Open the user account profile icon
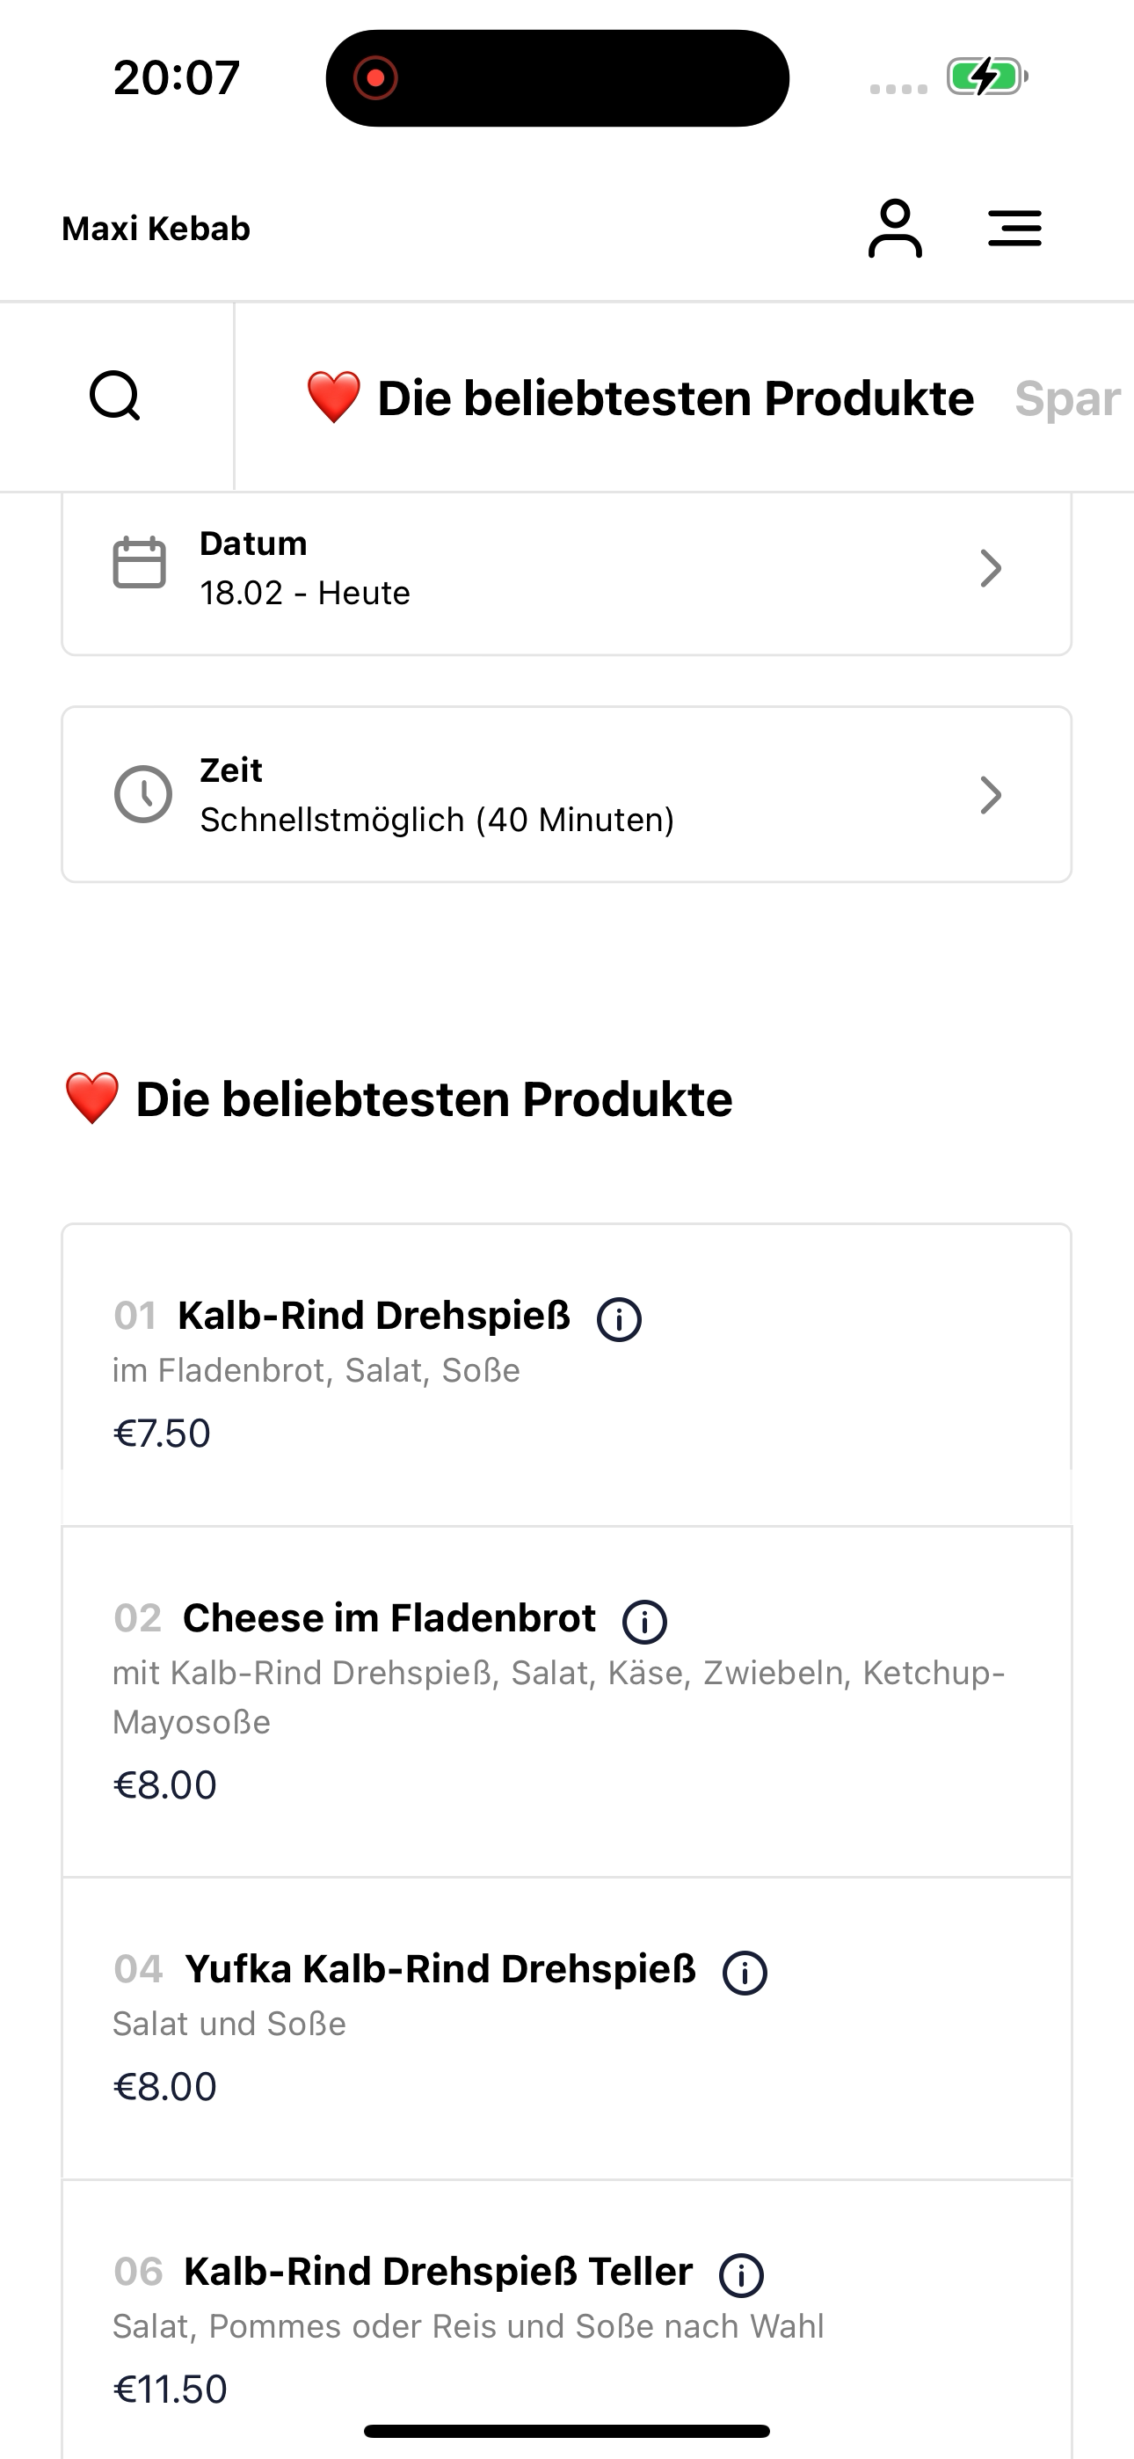This screenshot has width=1134, height=2459. [894, 228]
